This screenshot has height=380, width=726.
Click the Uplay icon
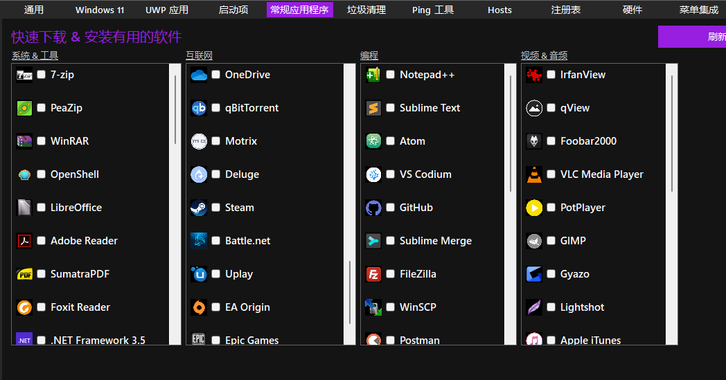click(199, 274)
